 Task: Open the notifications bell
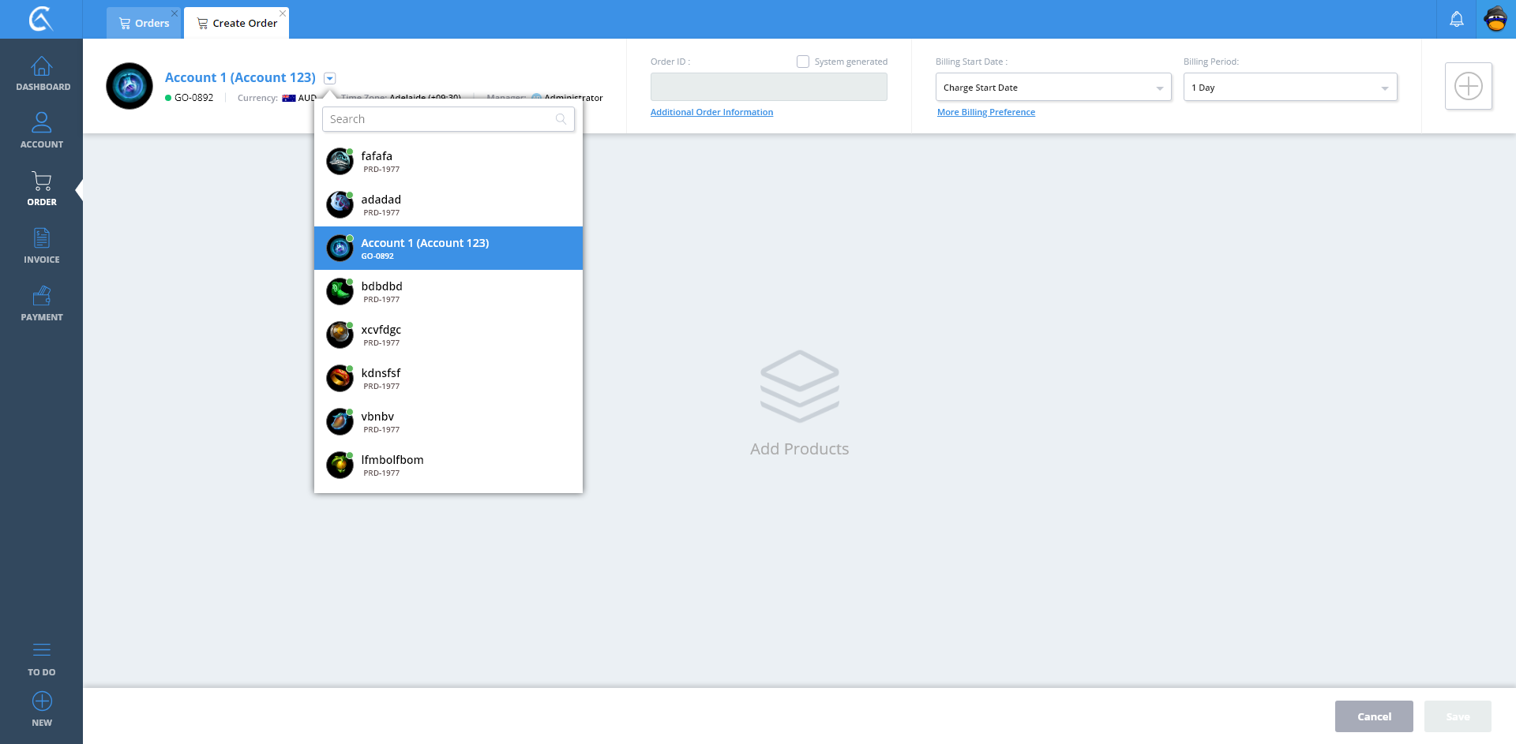pos(1456,19)
